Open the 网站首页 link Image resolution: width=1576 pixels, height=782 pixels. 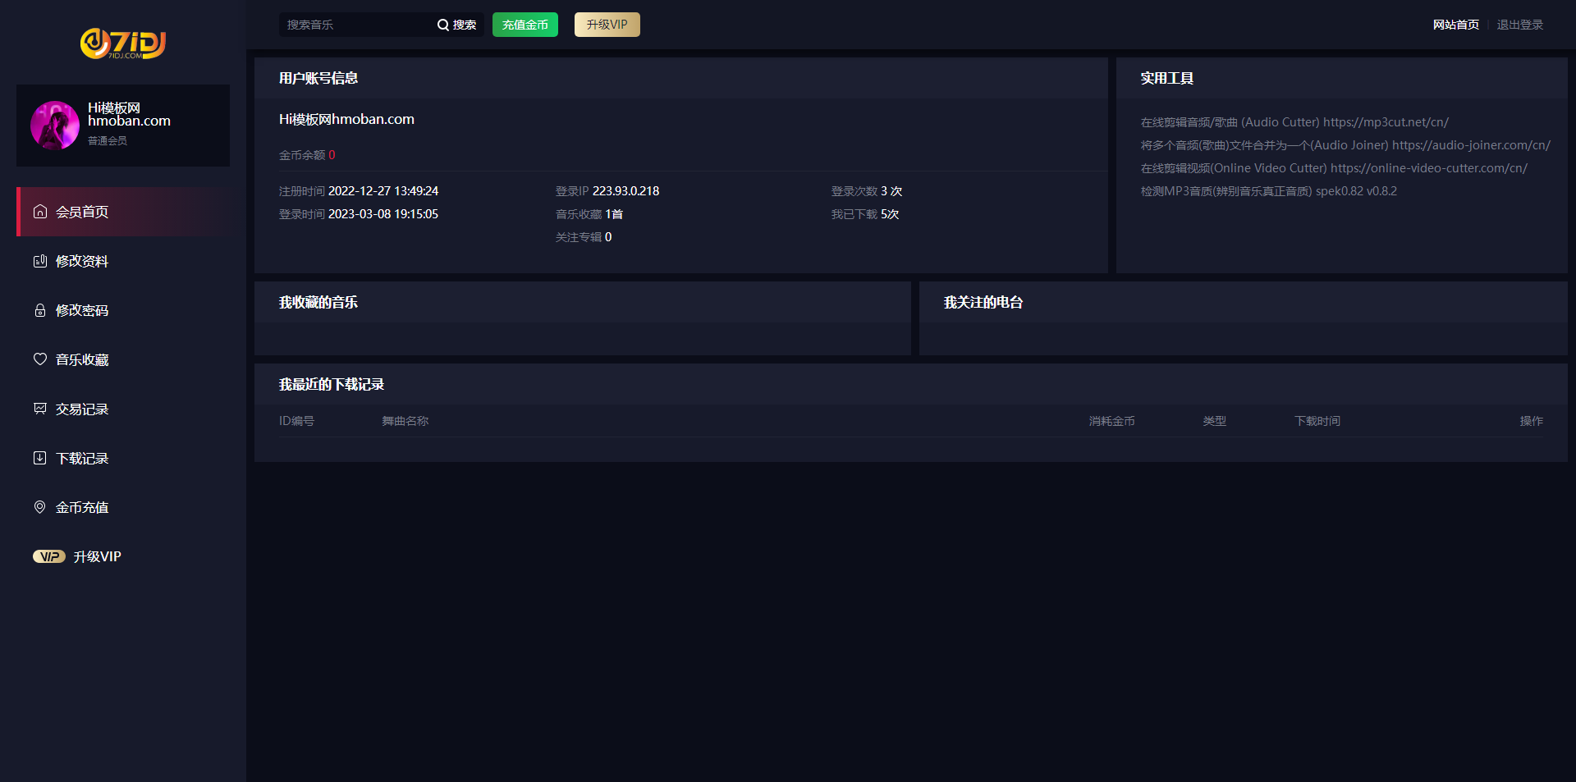pyautogui.click(x=1456, y=25)
